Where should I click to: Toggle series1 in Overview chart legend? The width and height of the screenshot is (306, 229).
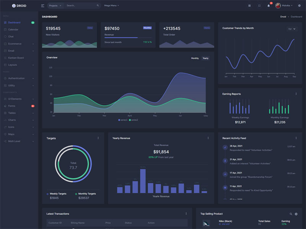(123, 120)
